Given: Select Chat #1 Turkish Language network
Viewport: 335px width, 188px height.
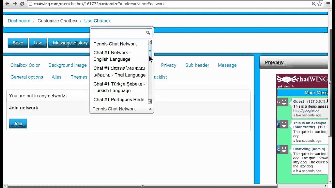Looking at the screenshot, I should tap(119, 87).
